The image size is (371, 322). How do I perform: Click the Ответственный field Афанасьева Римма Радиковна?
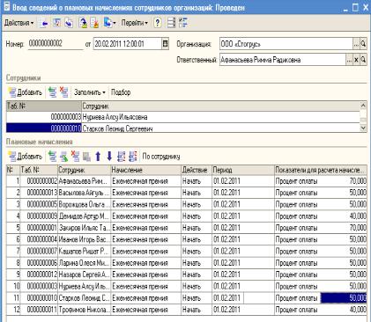(x=282, y=60)
